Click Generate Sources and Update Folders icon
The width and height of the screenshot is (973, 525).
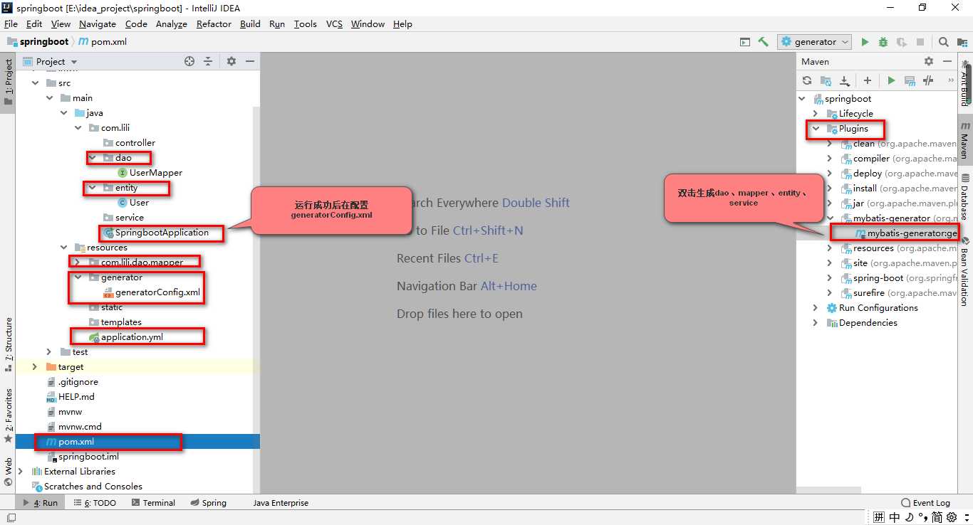click(826, 80)
